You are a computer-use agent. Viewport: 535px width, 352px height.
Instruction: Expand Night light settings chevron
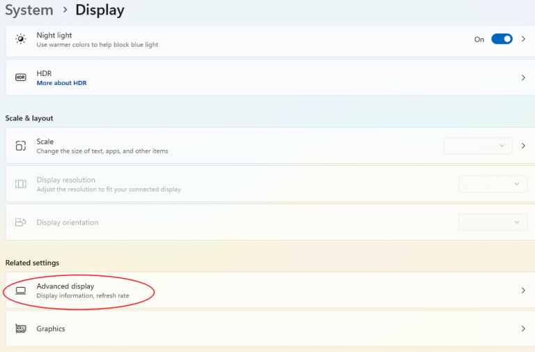523,40
